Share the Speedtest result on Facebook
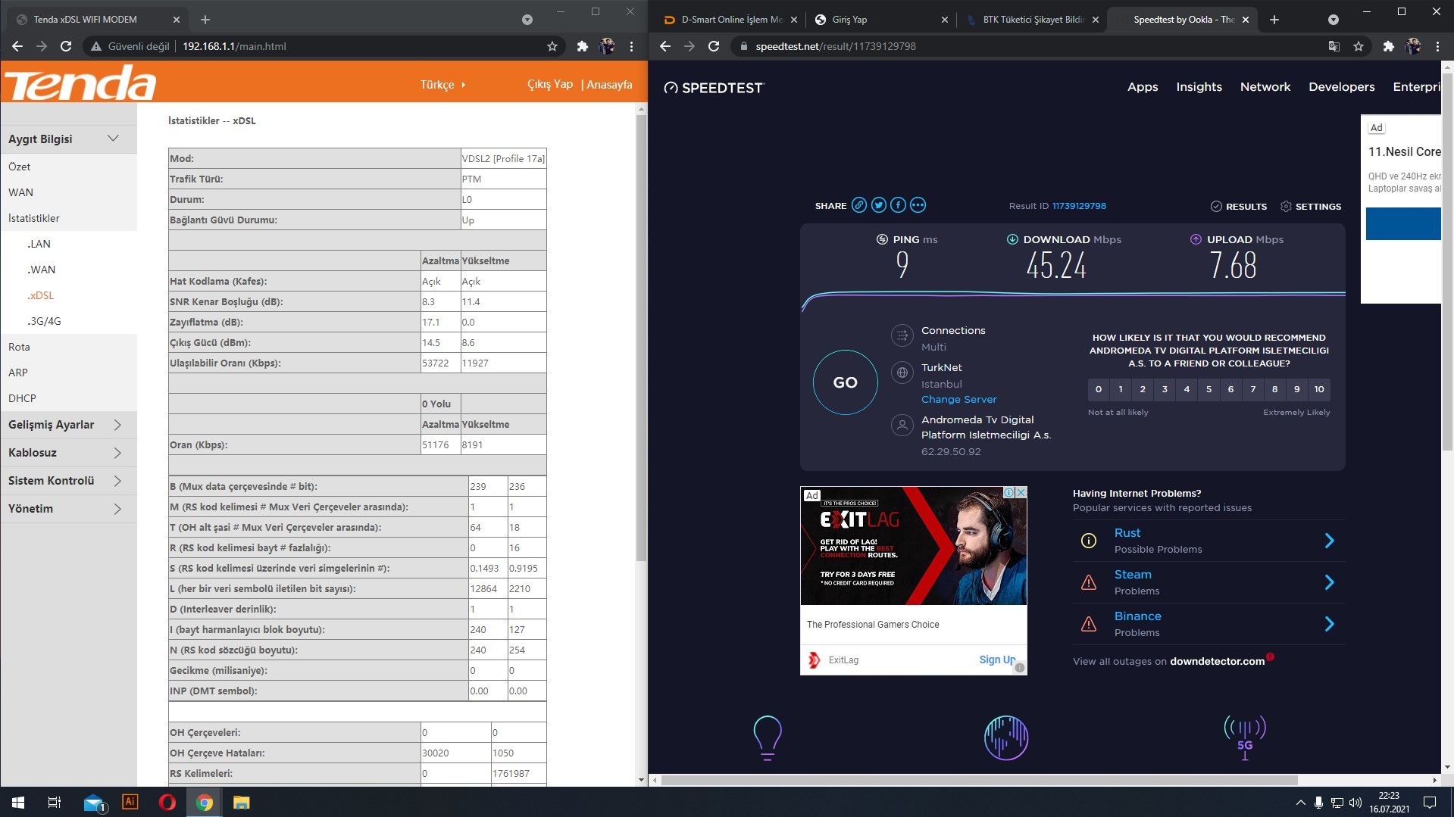The image size is (1454, 817). (x=898, y=205)
